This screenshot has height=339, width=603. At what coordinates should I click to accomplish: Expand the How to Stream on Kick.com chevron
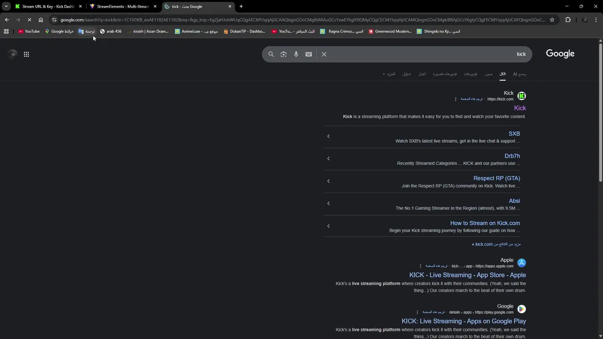pos(328,226)
